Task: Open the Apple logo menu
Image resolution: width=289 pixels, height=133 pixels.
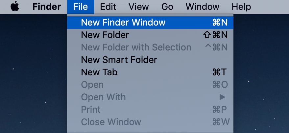Action: point(15,7)
